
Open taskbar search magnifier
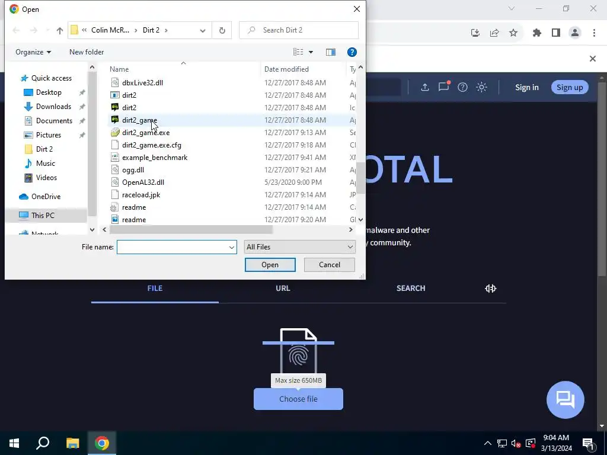[43, 443]
